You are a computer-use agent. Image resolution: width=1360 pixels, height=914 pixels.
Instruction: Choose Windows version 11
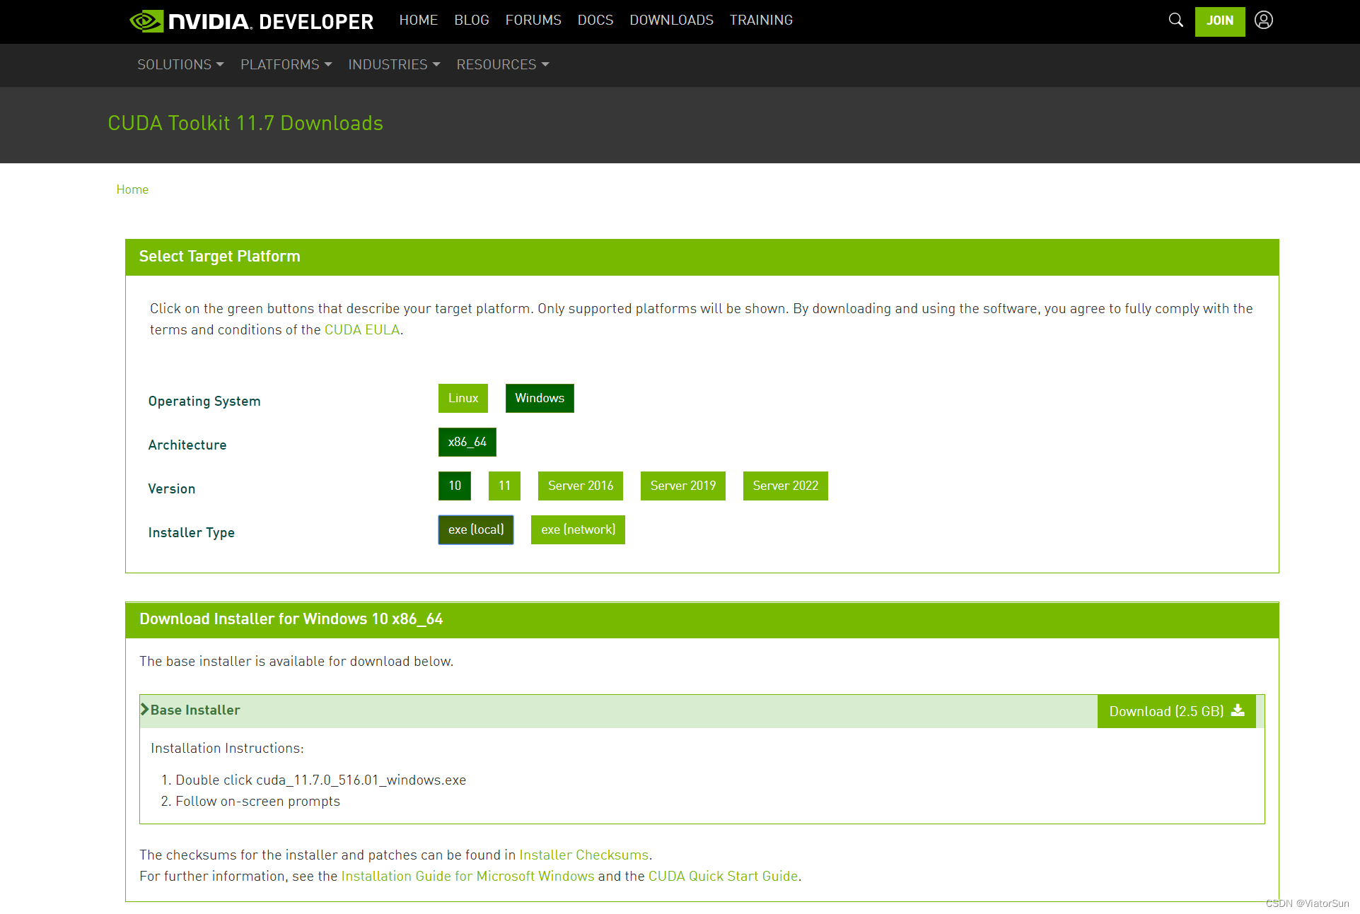[x=504, y=486]
